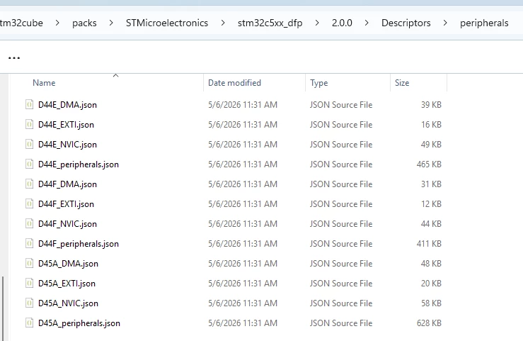The height and width of the screenshot is (341, 523).
Task: Select the D44E_peripherals.json file name
Action: coord(79,164)
